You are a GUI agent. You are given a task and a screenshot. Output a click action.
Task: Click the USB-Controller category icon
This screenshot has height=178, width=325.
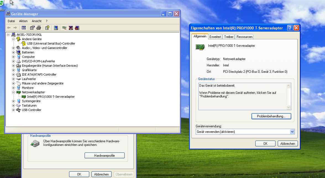click(x=19, y=110)
